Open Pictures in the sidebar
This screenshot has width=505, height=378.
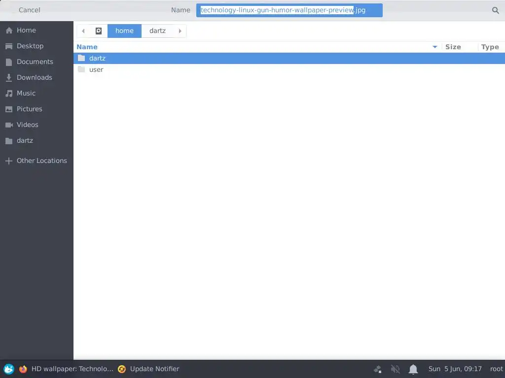(x=36, y=109)
